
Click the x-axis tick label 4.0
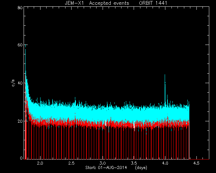tap(165, 163)
